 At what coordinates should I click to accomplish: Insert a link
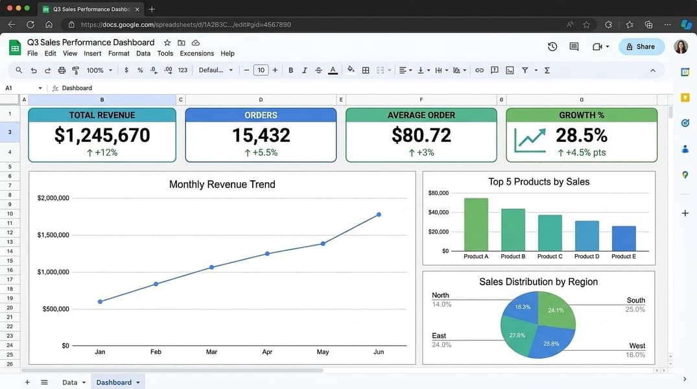point(479,70)
